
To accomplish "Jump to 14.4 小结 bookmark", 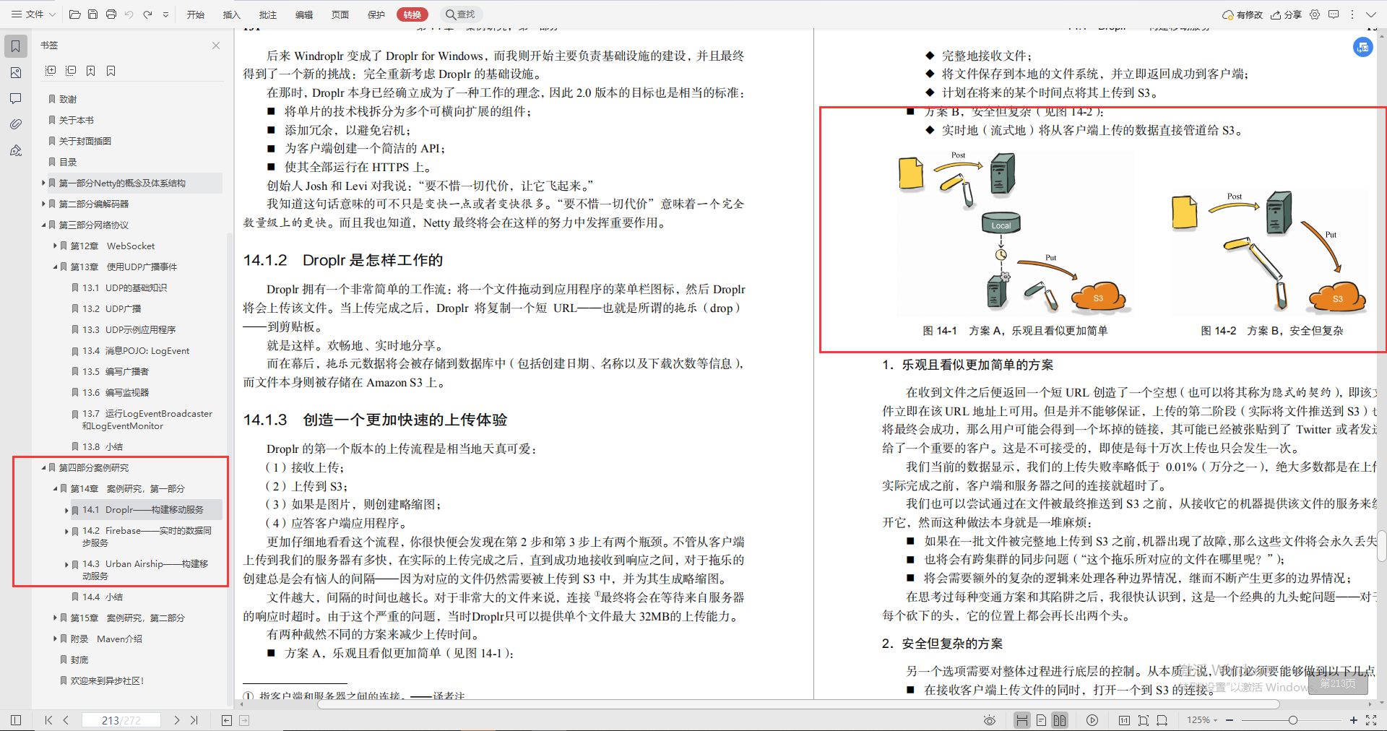I will pyautogui.click(x=103, y=597).
